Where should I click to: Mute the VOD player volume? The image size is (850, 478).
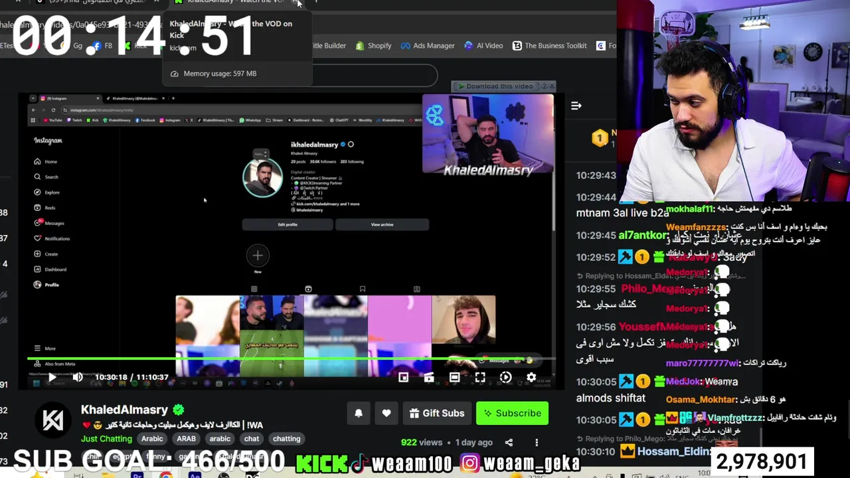coord(78,377)
